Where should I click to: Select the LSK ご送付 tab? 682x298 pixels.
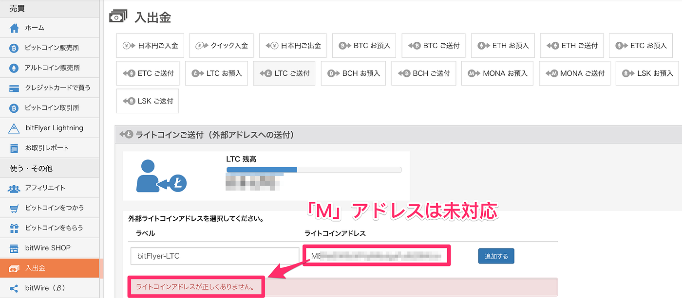[148, 101]
